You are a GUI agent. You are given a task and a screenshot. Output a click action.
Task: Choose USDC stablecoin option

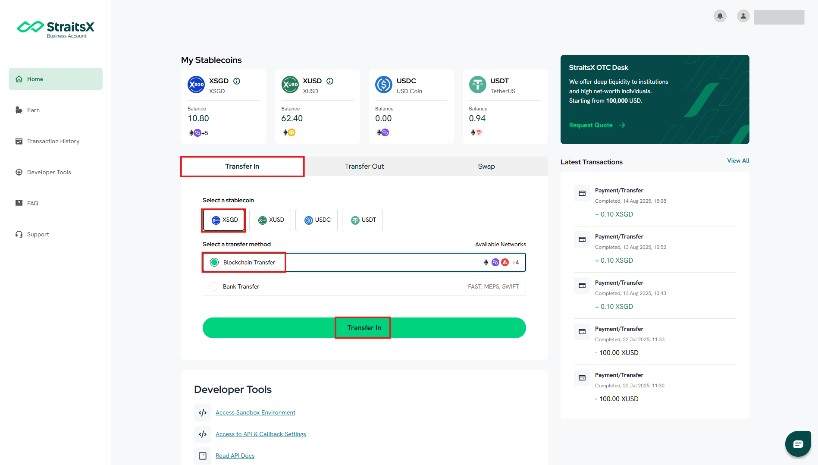[317, 220]
